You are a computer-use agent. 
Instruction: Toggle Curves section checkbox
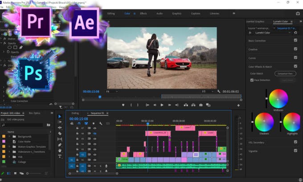pos(295,57)
